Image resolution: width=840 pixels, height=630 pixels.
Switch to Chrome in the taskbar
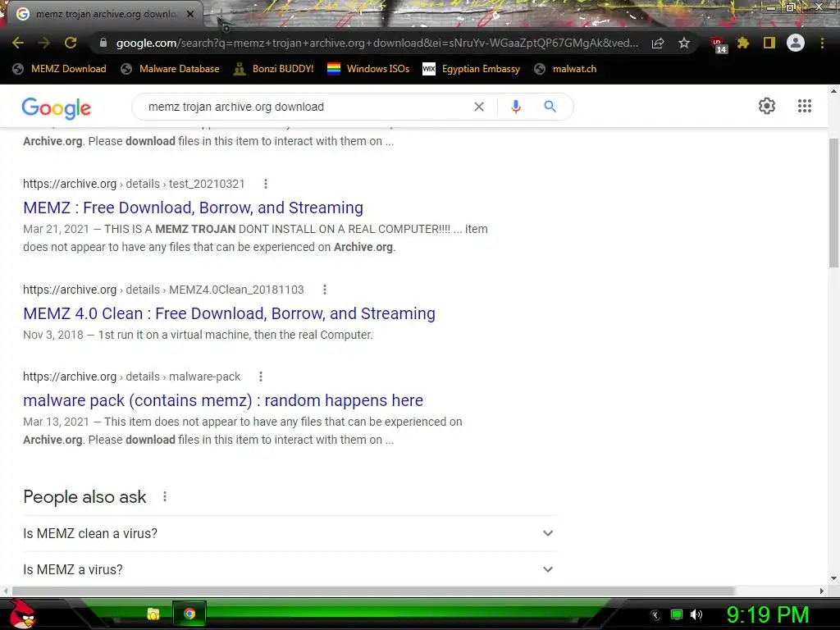[189, 614]
